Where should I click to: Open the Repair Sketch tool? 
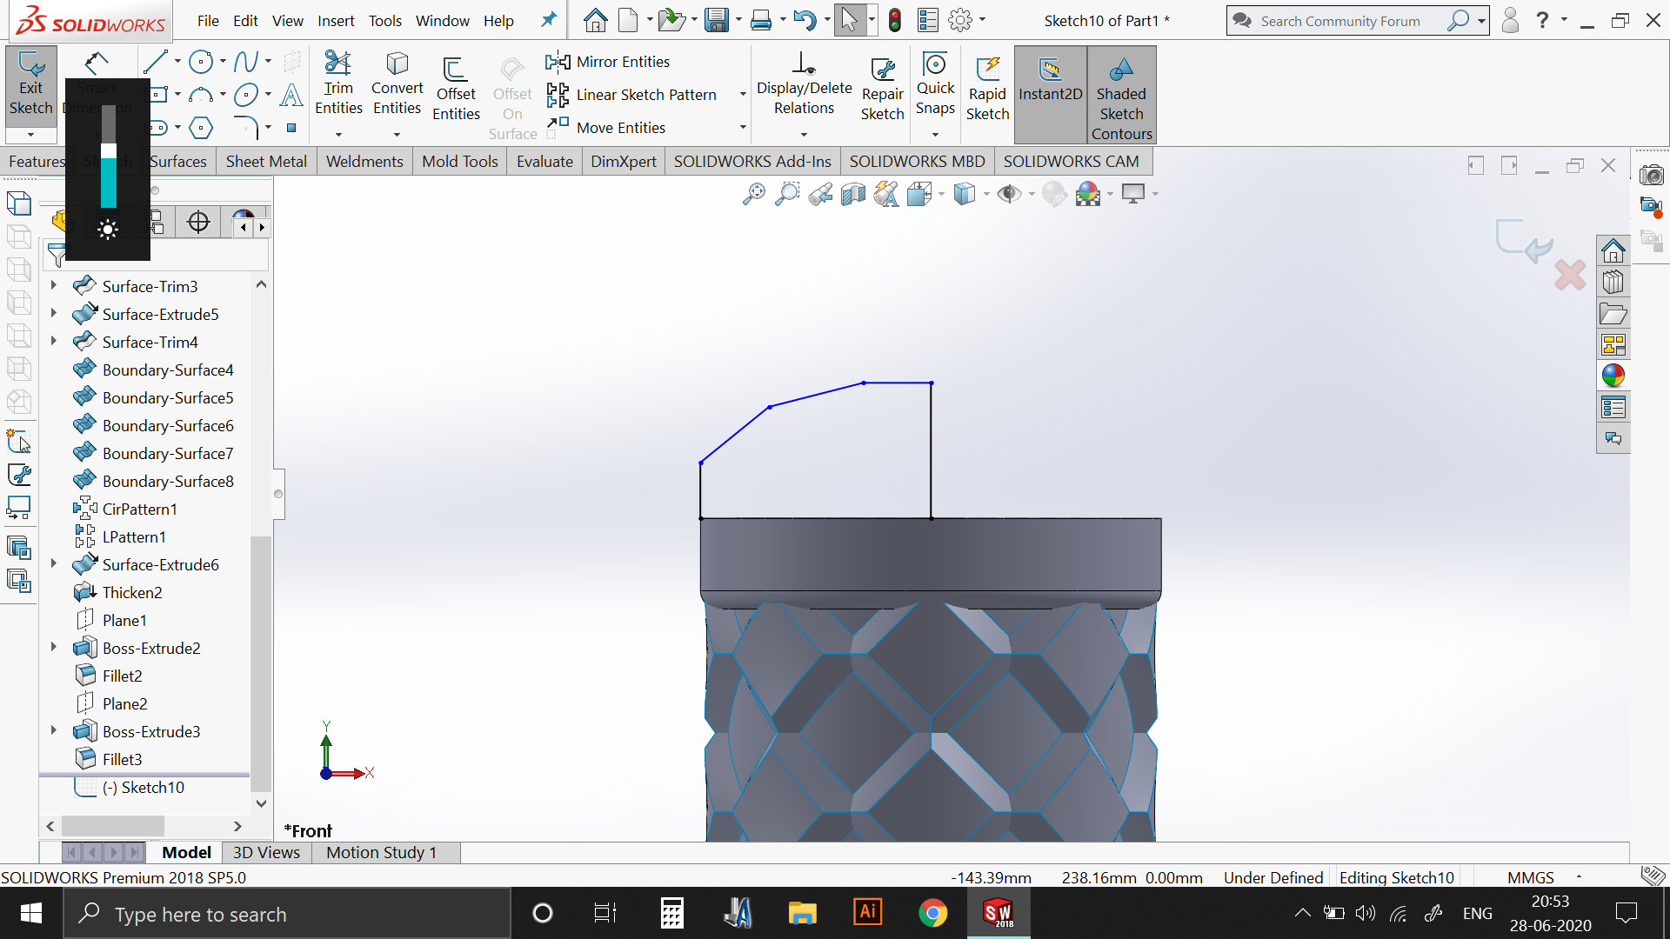click(882, 89)
